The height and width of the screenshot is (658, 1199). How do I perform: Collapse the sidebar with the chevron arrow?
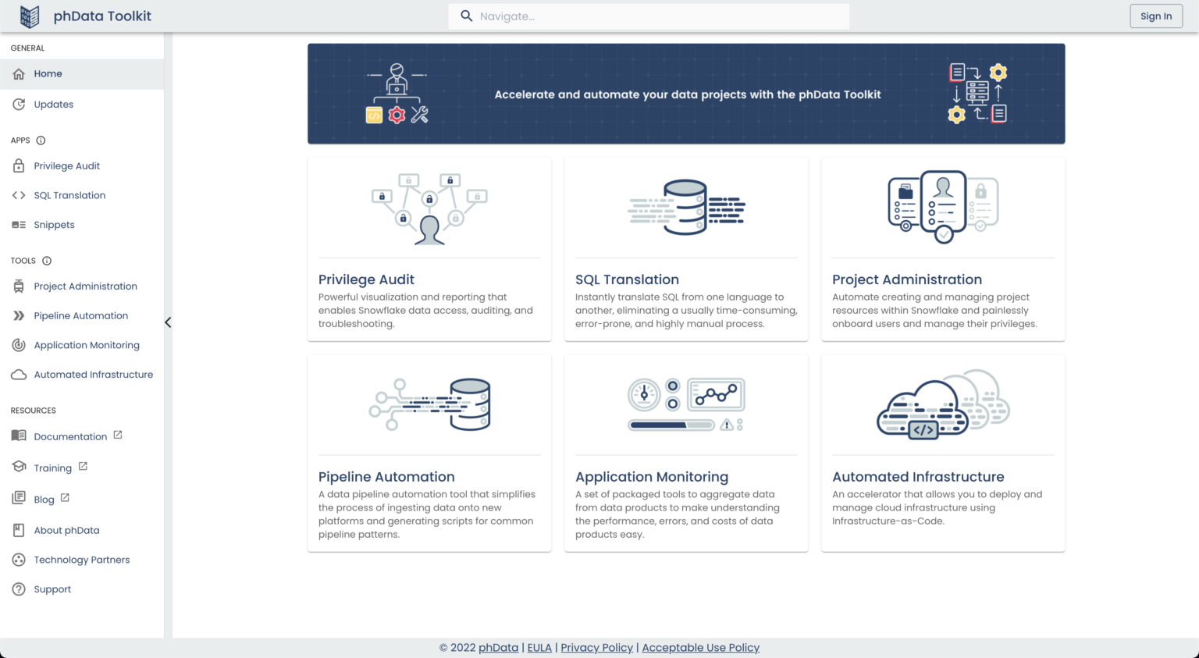(x=168, y=322)
